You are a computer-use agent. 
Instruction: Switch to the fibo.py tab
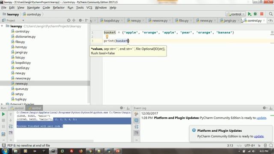tap(184, 21)
